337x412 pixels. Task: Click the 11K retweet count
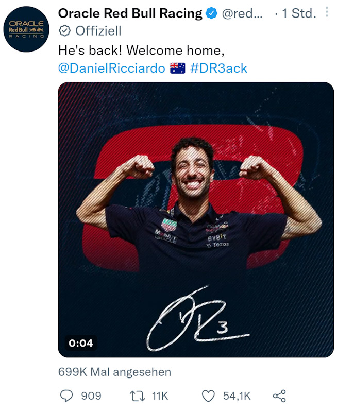[x=160, y=396]
